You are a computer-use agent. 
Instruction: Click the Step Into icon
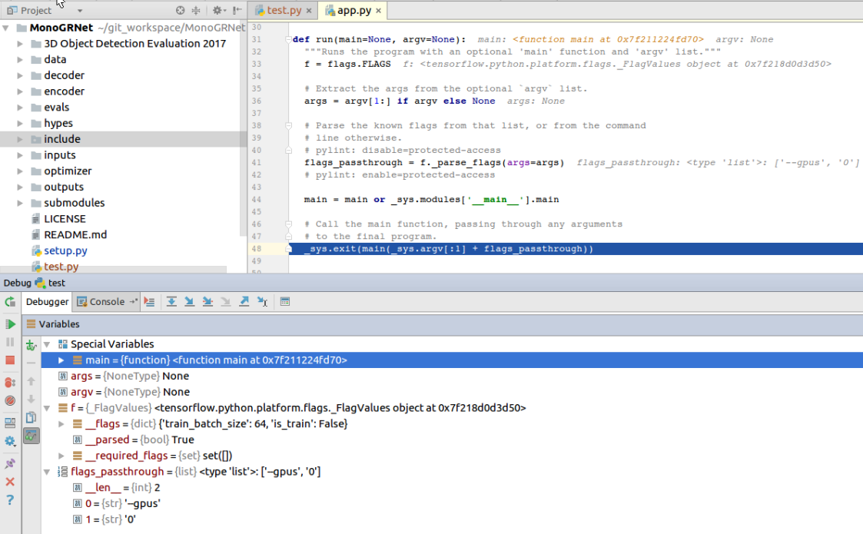[x=189, y=302]
